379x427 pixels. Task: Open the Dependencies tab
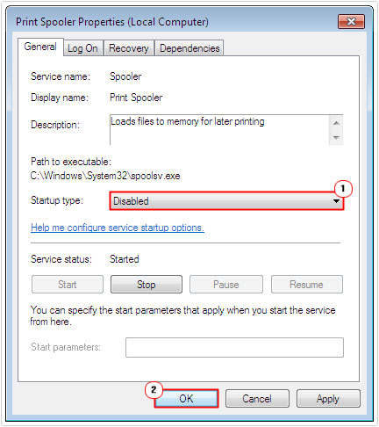189,48
